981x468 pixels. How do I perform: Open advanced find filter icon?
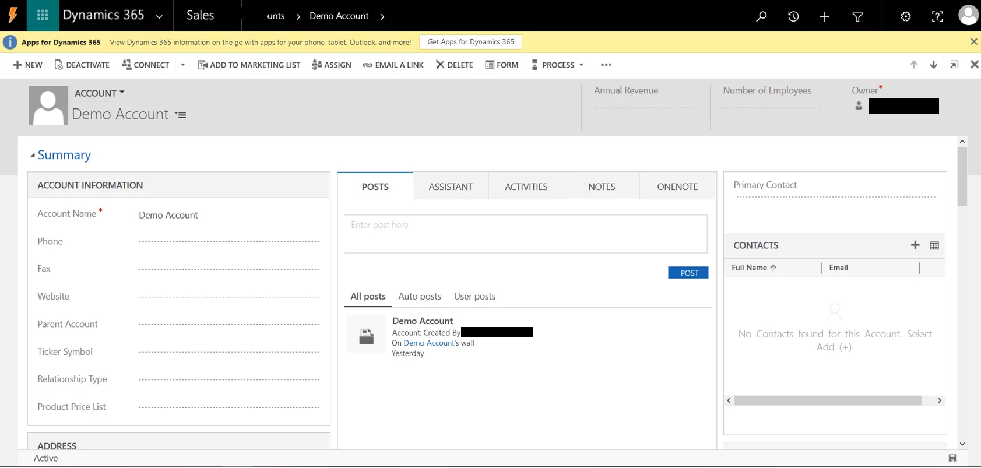[857, 17]
